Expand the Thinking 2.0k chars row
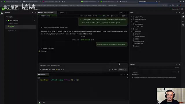Image resolution: width=185 pixels, height=104 pixels. pos(40,48)
